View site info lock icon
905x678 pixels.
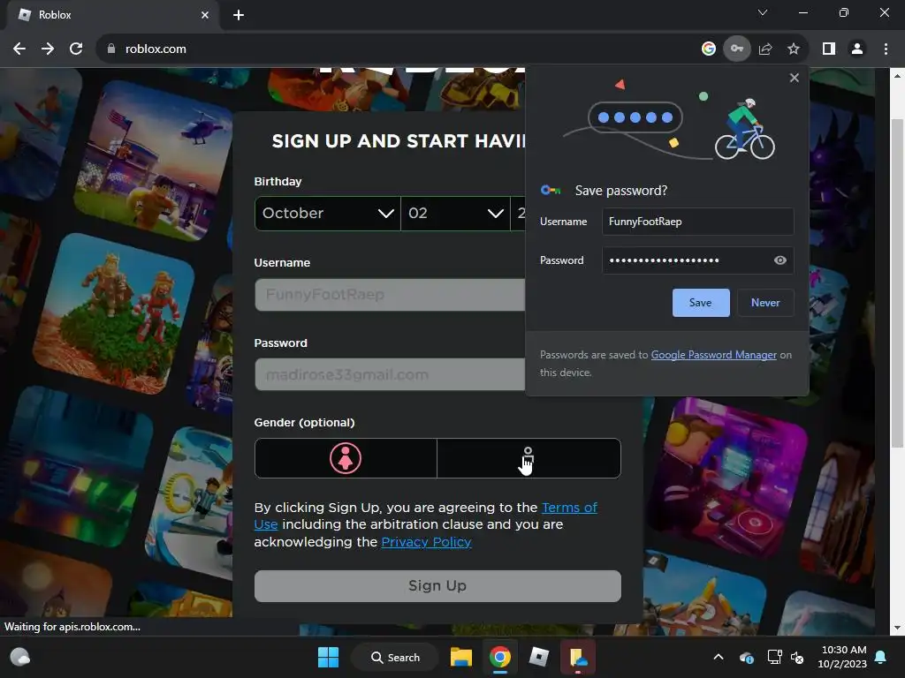(111, 49)
